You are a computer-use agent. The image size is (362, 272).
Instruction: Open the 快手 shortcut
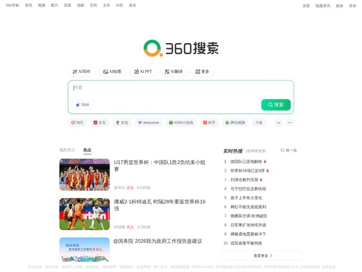click(210, 122)
